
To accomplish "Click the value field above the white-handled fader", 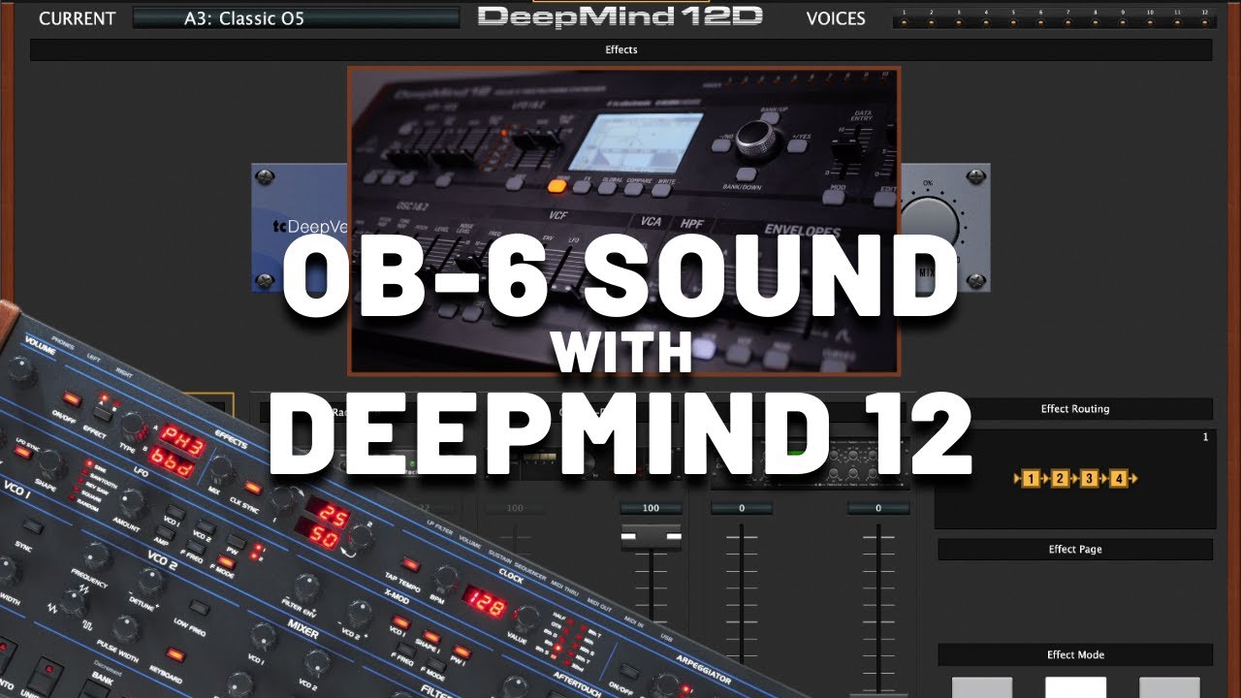I will [x=650, y=508].
